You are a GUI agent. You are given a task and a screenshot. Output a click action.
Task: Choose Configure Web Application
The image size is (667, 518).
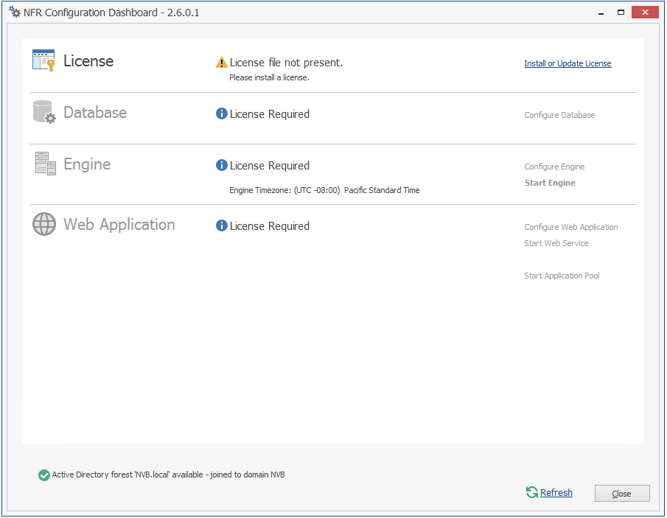click(x=570, y=227)
